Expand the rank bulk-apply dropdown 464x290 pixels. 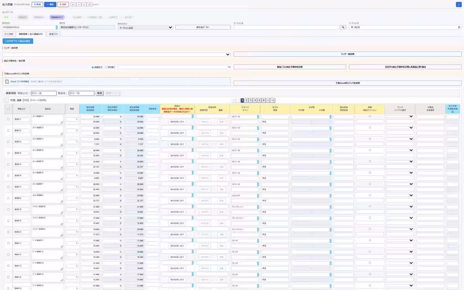[x=117, y=54]
